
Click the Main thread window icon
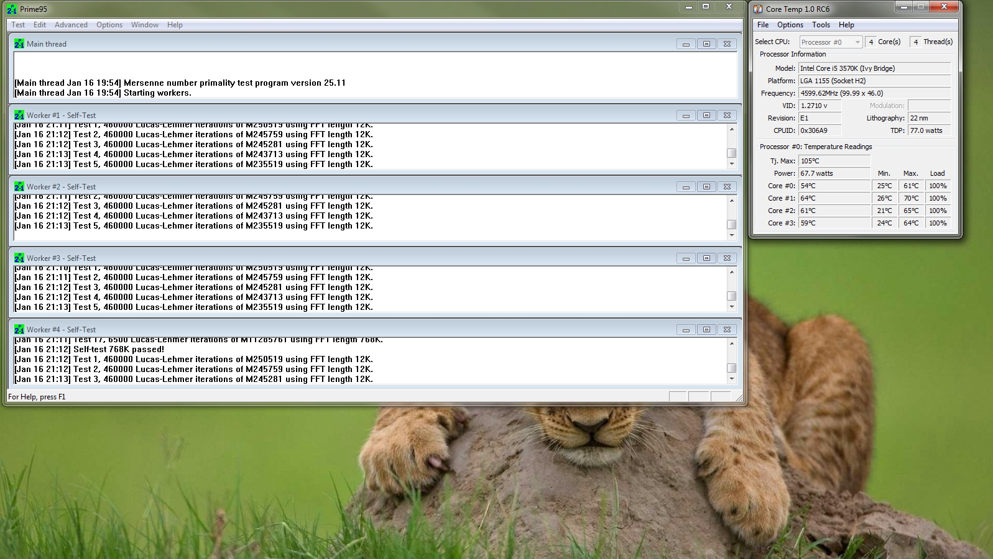click(x=19, y=44)
